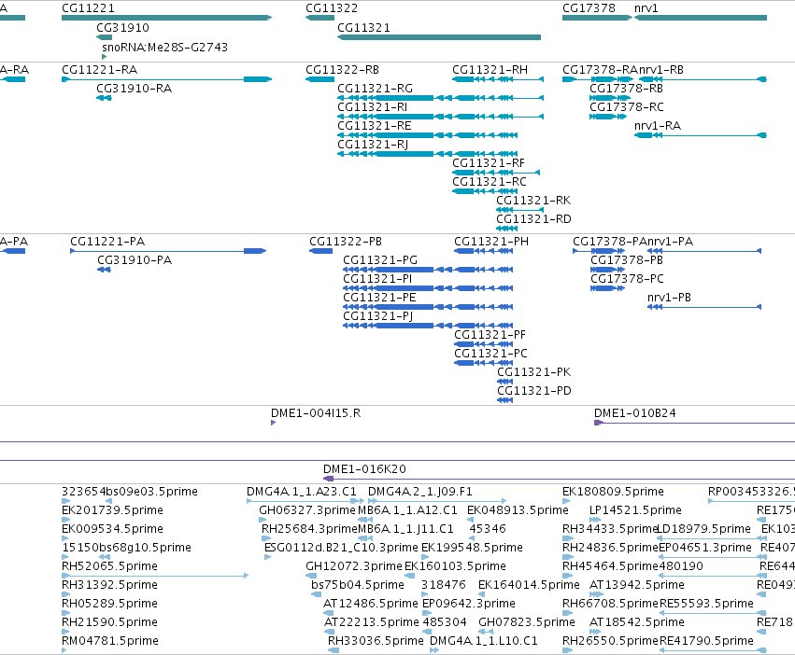This screenshot has width=795, height=655.
Task: Select EST 323654bs09e03.5prime
Action: 130,492
